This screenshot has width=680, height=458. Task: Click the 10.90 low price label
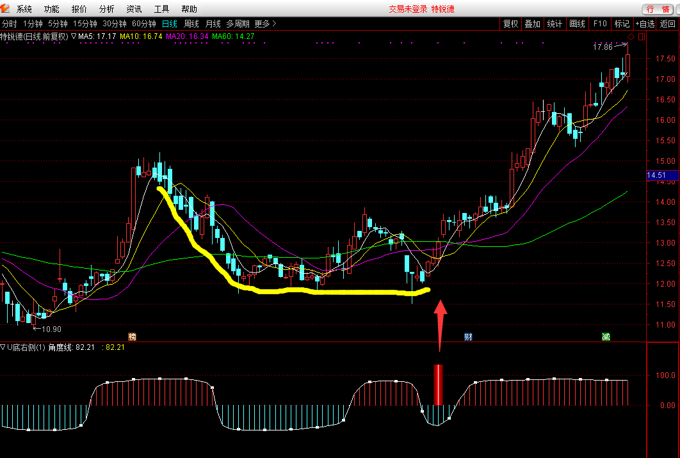[x=52, y=329]
